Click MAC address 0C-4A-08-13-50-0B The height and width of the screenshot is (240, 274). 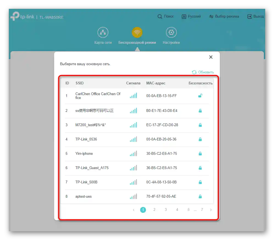pyautogui.click(x=162, y=182)
